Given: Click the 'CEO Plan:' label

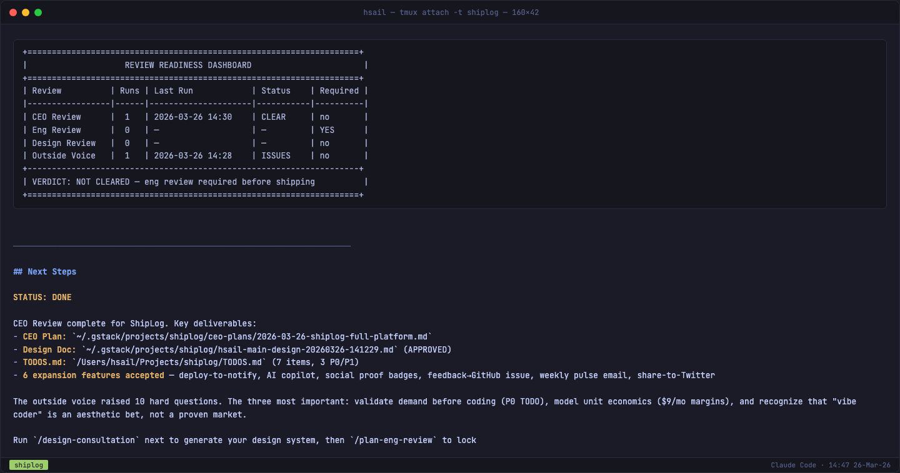Looking at the screenshot, I should point(44,336).
